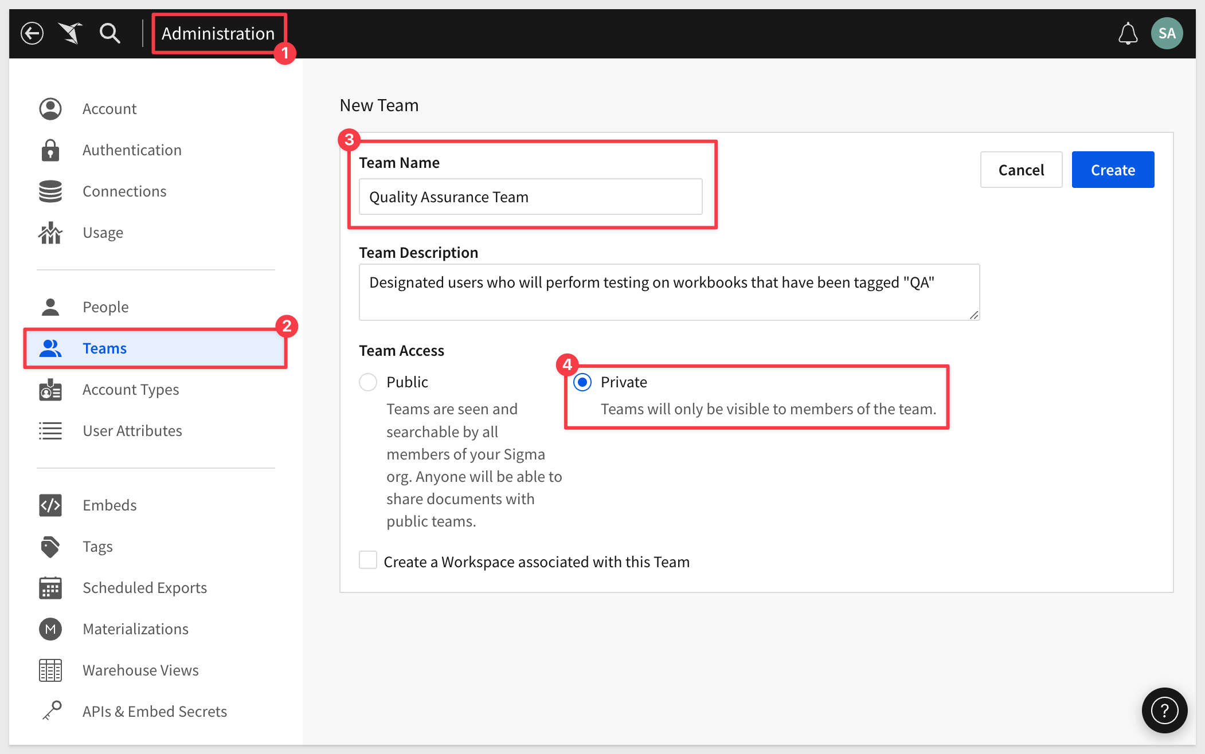Cancel the new team creation
The image size is (1205, 754).
coord(1021,170)
